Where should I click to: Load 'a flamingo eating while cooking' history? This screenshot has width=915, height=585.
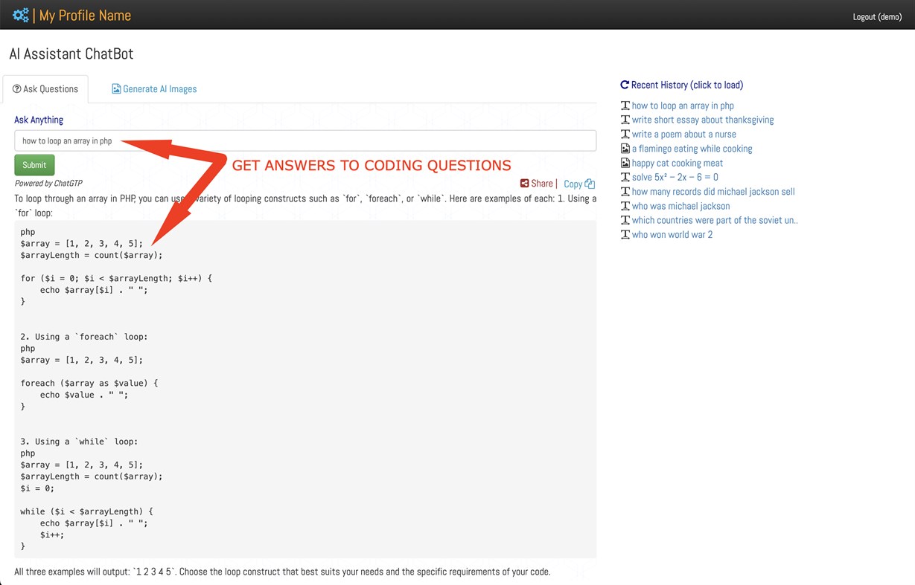[x=692, y=149]
